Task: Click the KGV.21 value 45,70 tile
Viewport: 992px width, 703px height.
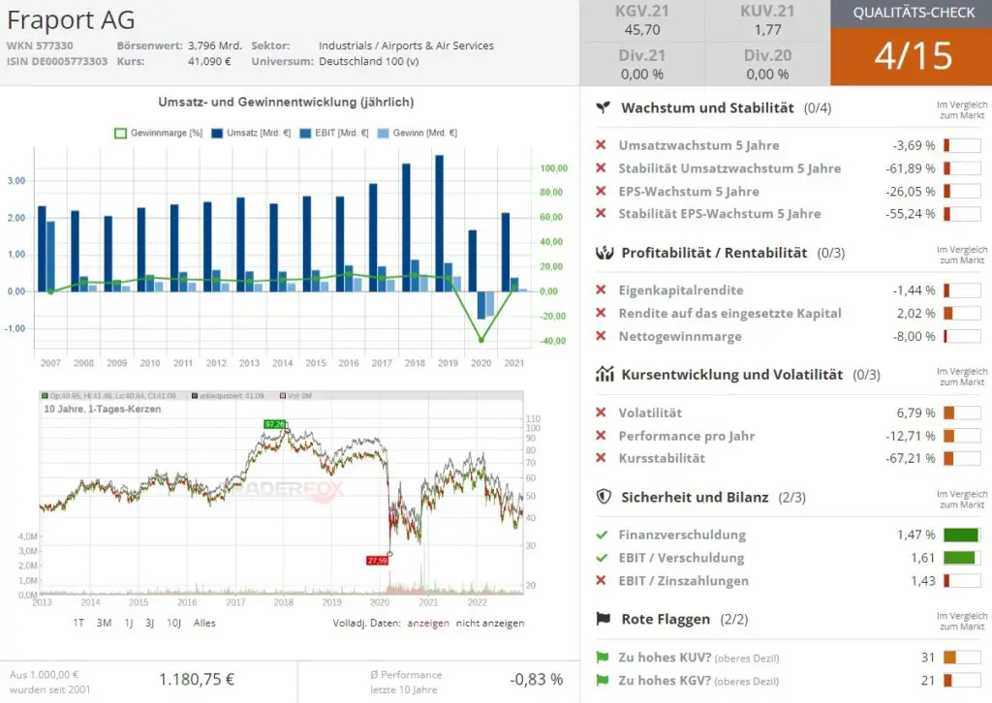Action: [642, 20]
